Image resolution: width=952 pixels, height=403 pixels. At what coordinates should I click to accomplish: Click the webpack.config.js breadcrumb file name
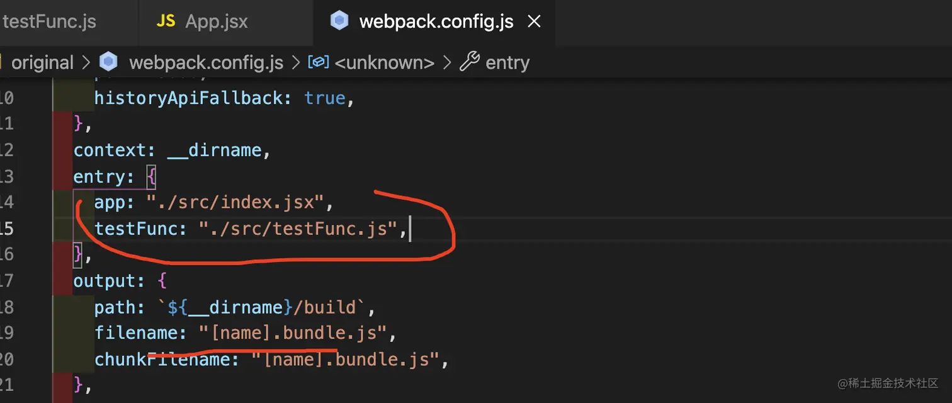206,62
